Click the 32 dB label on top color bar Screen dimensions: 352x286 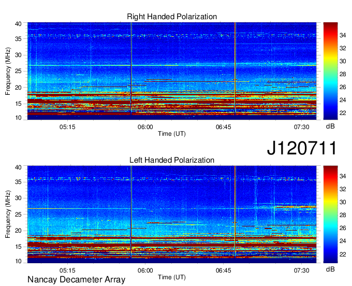click(x=343, y=48)
